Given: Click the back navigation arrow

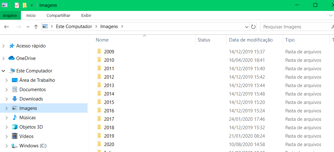Looking at the screenshot, I should [x=6, y=27].
